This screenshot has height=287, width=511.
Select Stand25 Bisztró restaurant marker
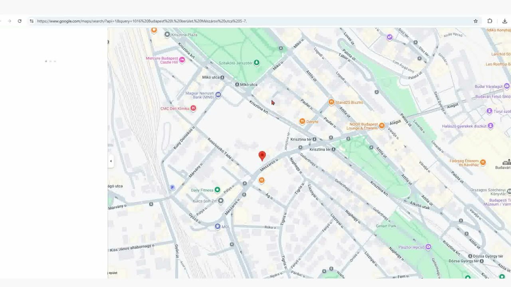pyautogui.click(x=331, y=102)
